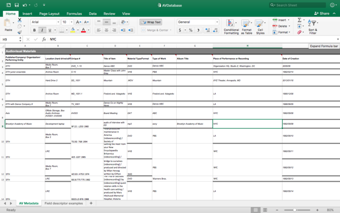The width and height of the screenshot is (340, 213).
Task: Click the text orientation icon
Action: click(123, 22)
